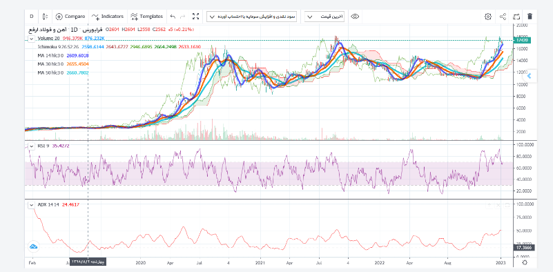The width and height of the screenshot is (553, 272).
Task: Click the ADX value 24.4617
Action: point(70,204)
